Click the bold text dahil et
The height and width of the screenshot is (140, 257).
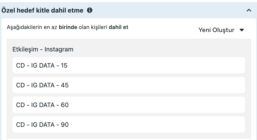(x=118, y=27)
